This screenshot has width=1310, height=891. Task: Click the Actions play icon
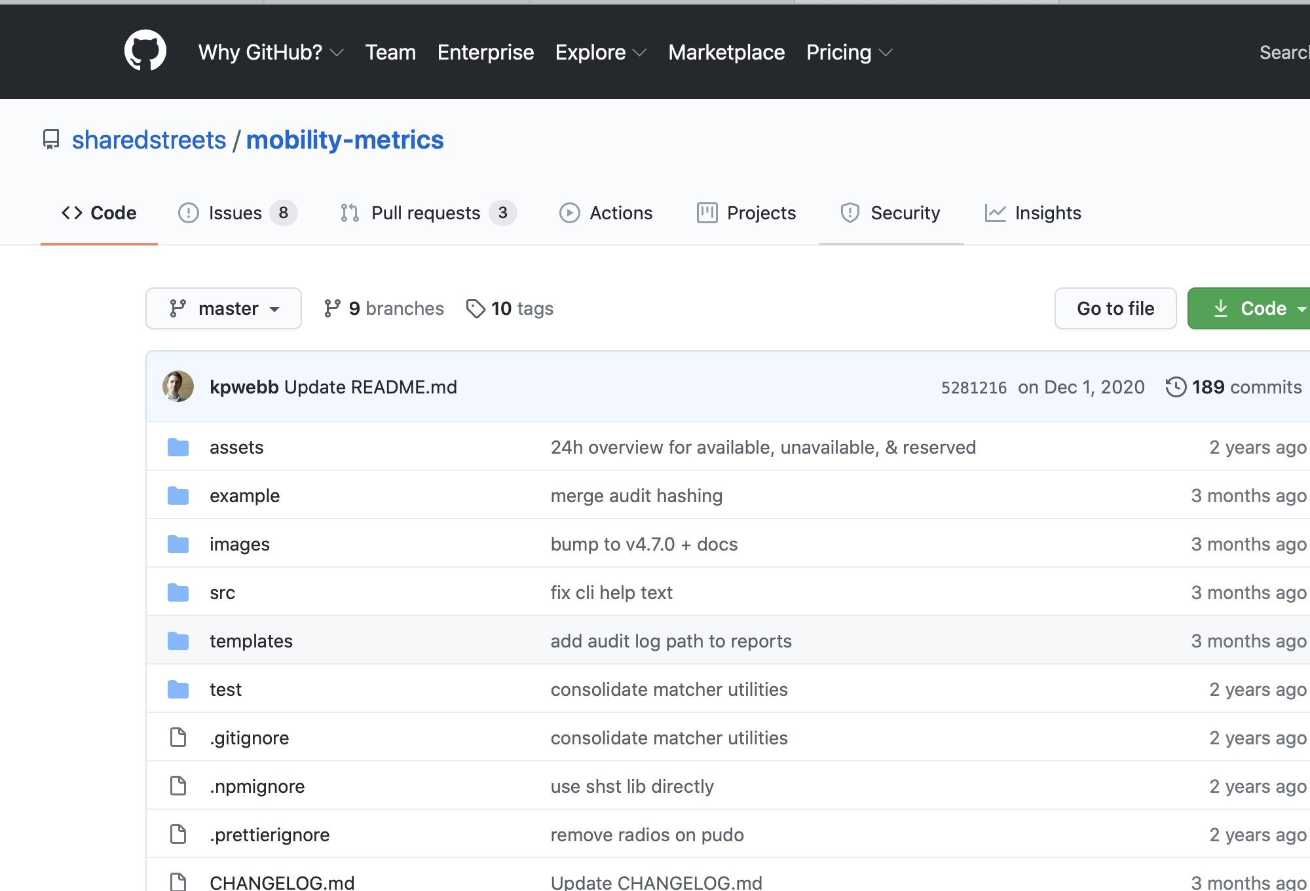(570, 213)
